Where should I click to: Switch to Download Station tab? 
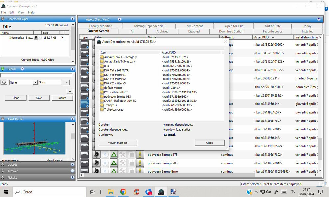coord(231,31)
